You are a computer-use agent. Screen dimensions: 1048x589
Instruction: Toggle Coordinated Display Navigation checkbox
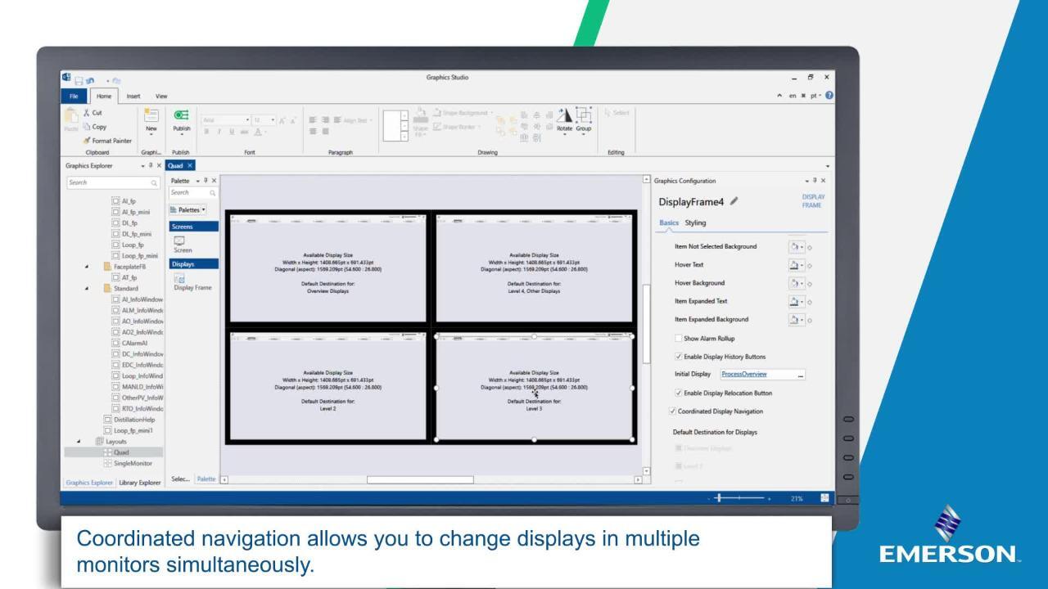pyautogui.click(x=673, y=411)
